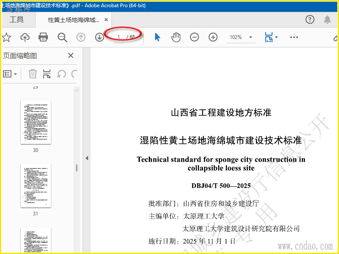Open the 工具 tab

[17, 19]
